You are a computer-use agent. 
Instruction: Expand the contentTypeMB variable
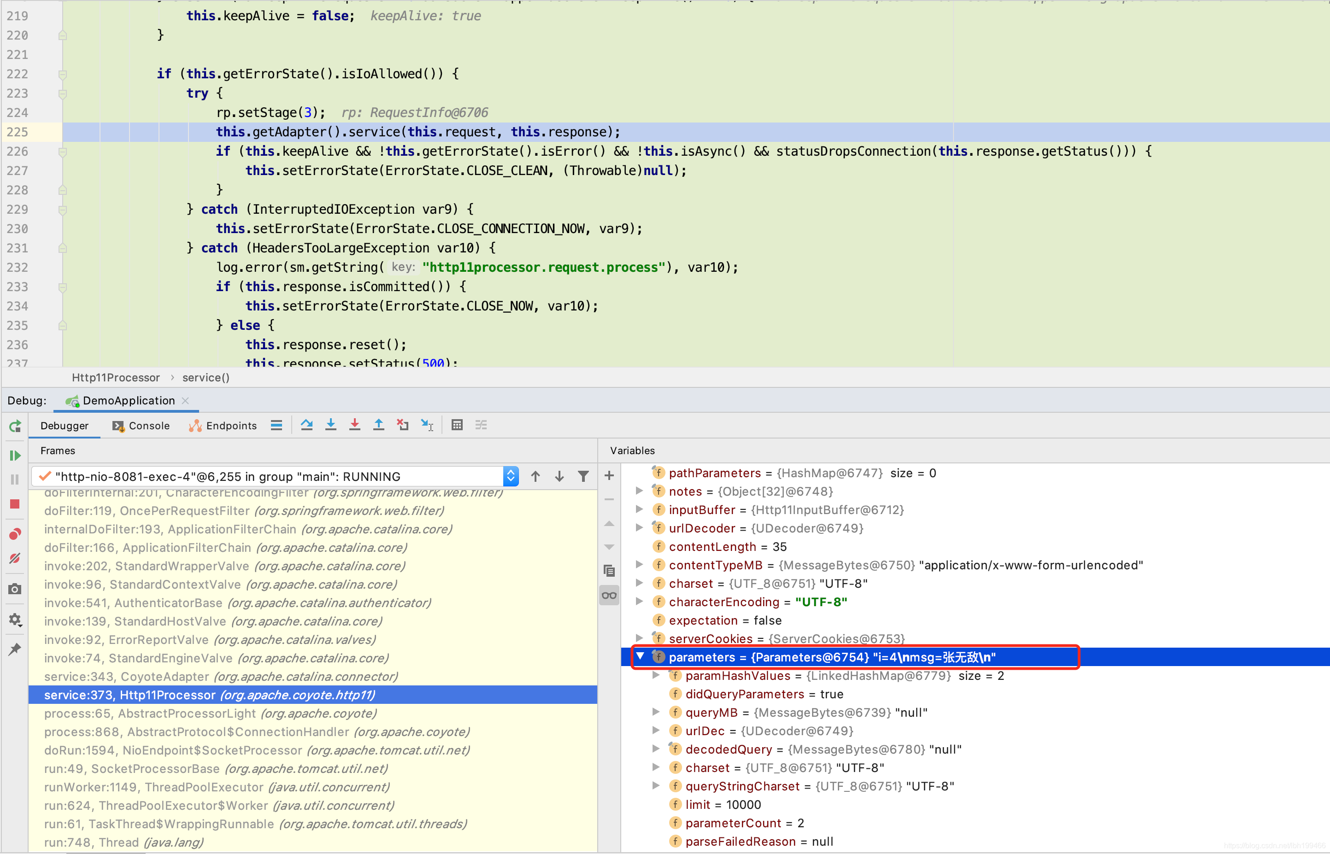click(639, 565)
